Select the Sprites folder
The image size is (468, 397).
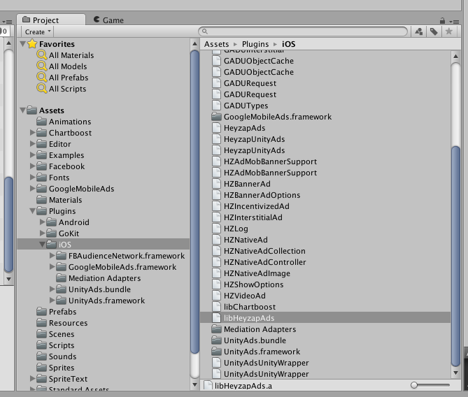(x=62, y=368)
